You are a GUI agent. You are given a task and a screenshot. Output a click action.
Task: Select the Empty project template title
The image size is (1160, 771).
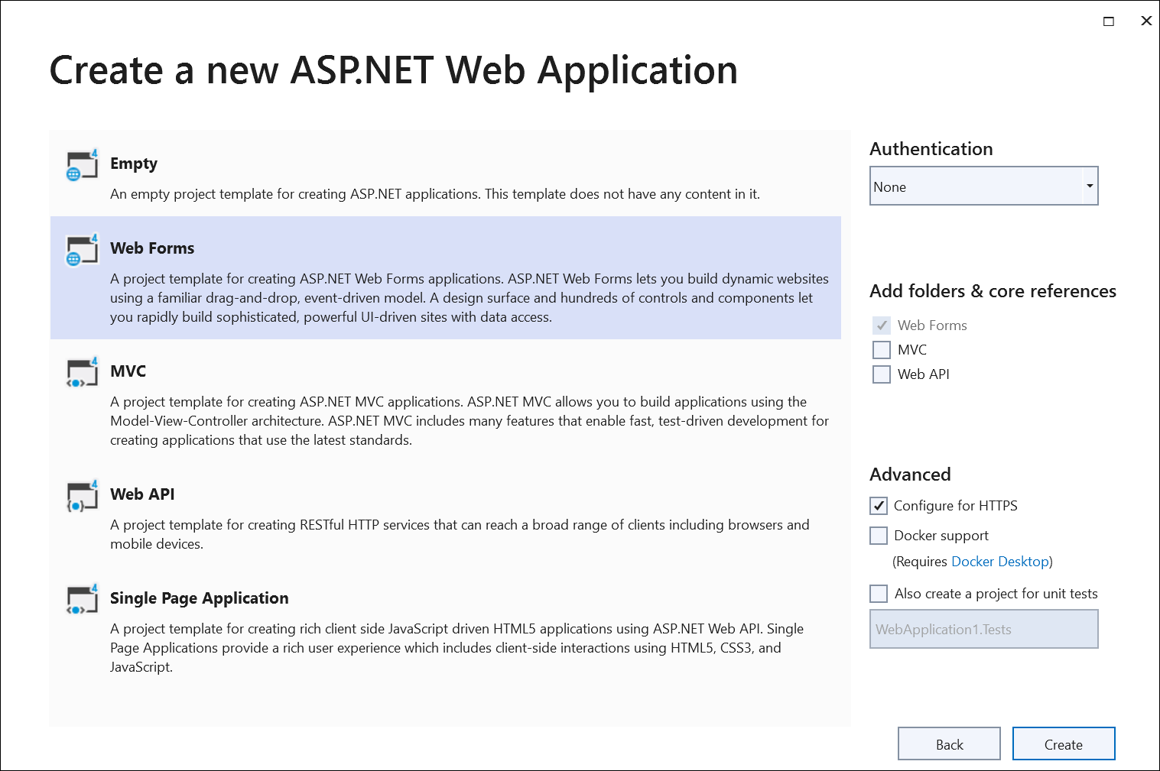[134, 164]
